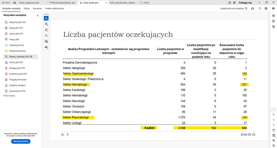277x148 pixels.
Task: Click the rotate view icon
Action: tap(274, 130)
